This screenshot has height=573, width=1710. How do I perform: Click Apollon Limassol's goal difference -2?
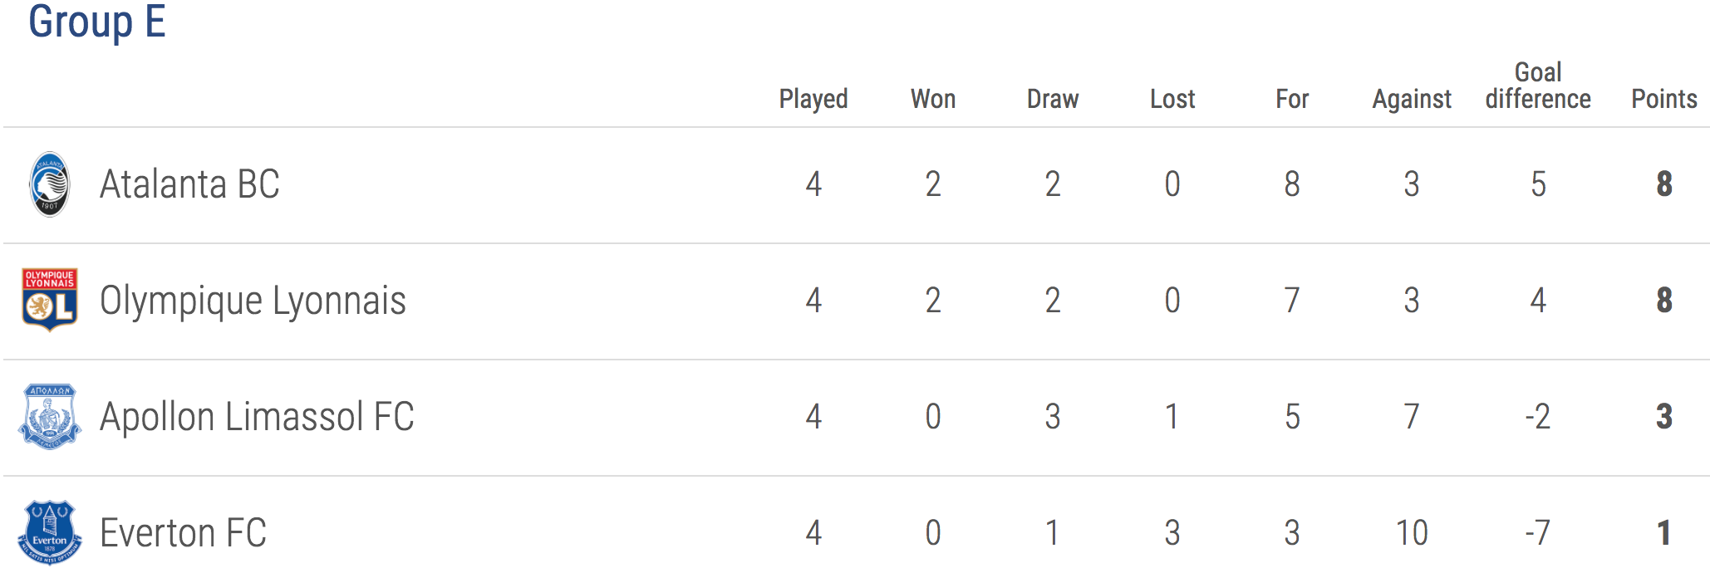coord(1538,417)
